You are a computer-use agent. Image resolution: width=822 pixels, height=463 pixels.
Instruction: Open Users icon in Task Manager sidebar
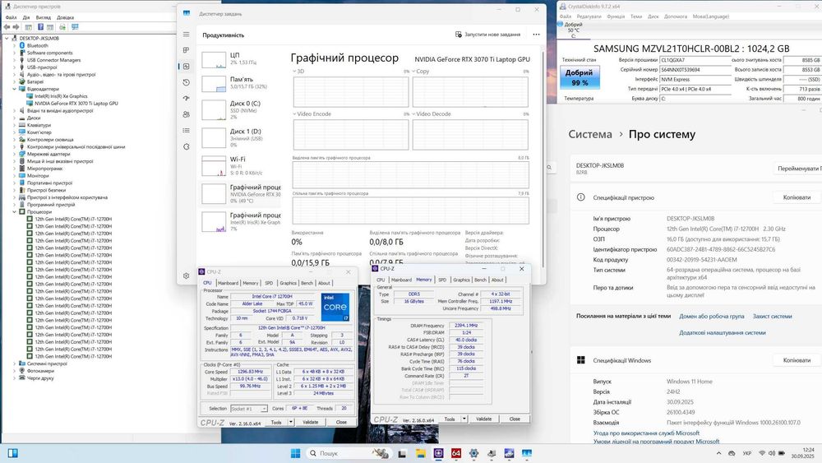coord(186,114)
